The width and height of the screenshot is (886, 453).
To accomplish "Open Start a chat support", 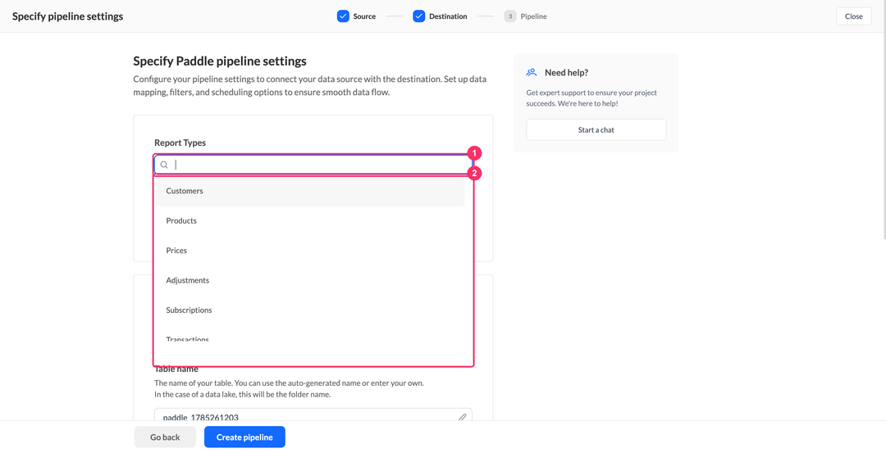I will pyautogui.click(x=596, y=129).
